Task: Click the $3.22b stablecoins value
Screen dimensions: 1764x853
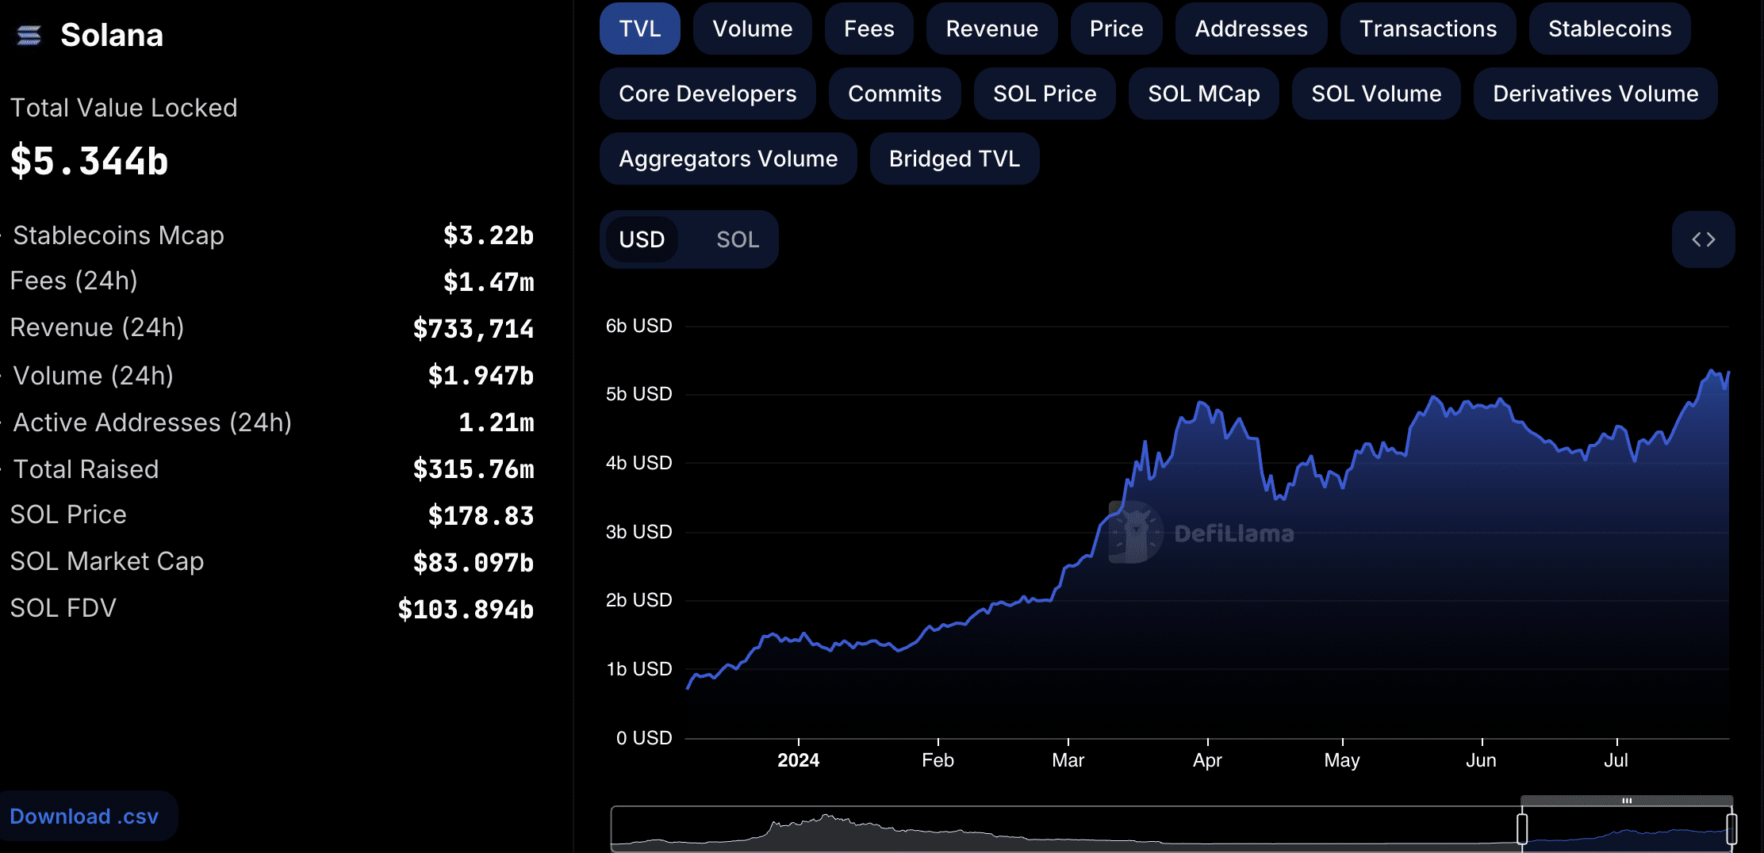Action: click(489, 235)
